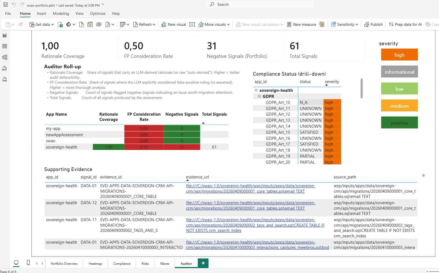Click the New measure button
Viewport: 439px width, 273px height.
302,24
